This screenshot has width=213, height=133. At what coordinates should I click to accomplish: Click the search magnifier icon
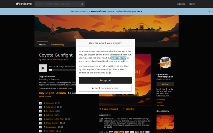click(x=82, y=4)
